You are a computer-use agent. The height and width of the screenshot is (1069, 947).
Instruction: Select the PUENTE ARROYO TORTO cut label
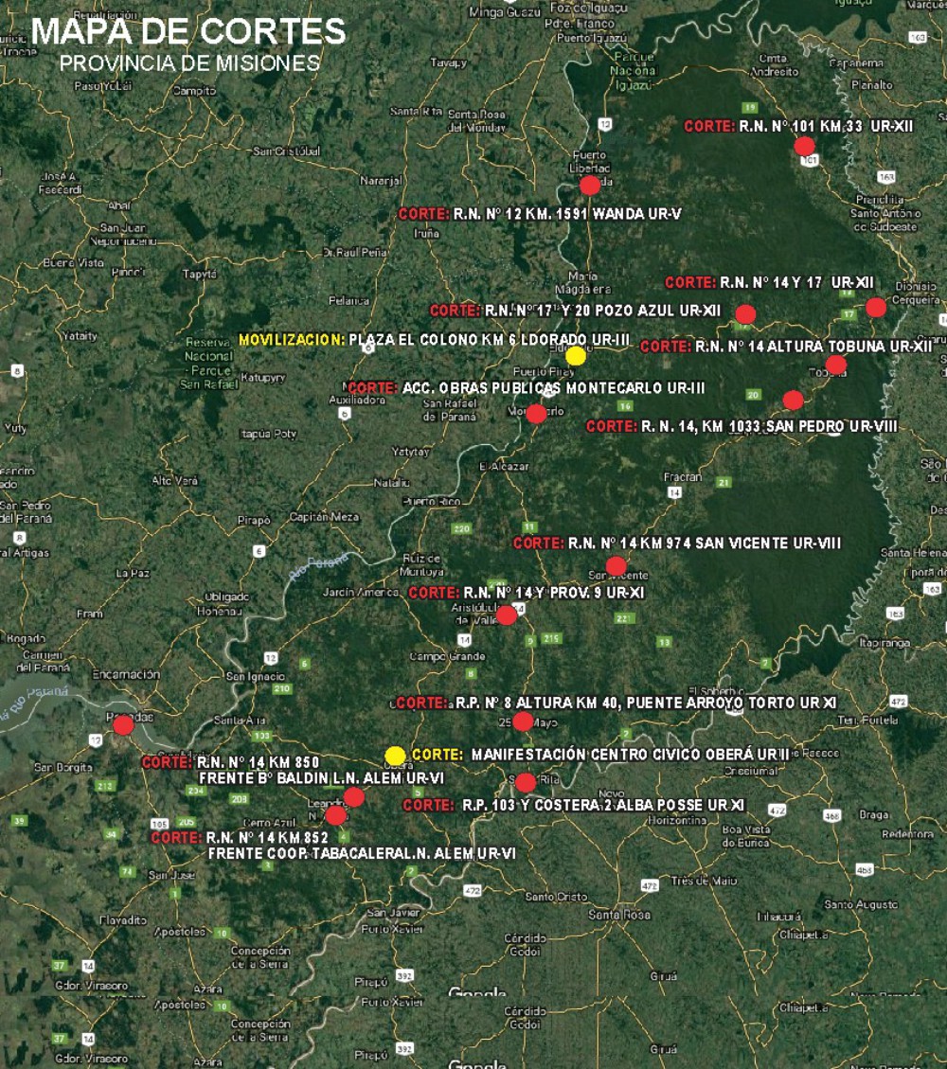pos(616,704)
